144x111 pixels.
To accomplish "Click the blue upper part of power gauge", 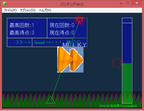I will pyautogui.click(x=127, y=43).
